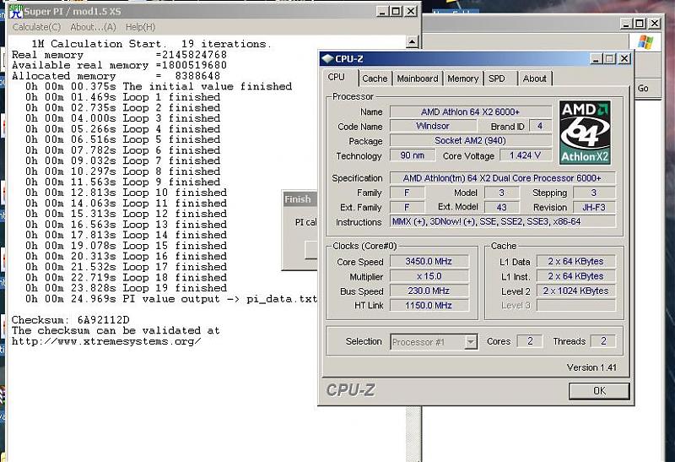Click the Revision value JH-F3
Viewport: 675px width, 462px height.
point(594,207)
